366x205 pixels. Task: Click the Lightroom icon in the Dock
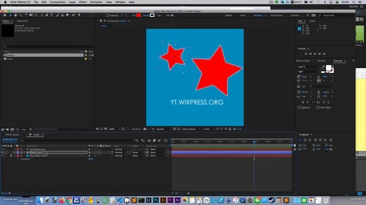pos(149,200)
